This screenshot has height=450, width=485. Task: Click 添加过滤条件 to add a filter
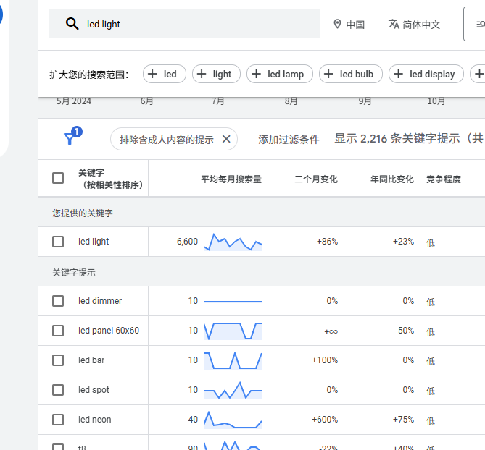click(x=289, y=140)
